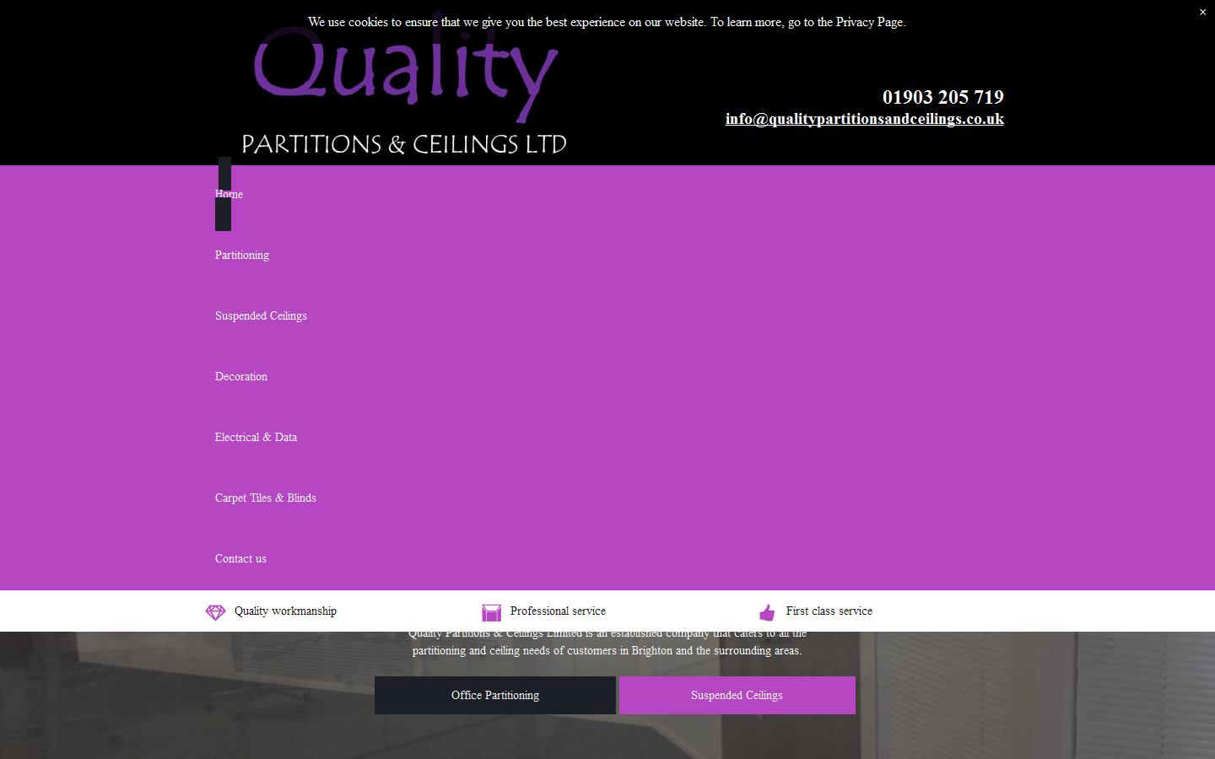Image resolution: width=1215 pixels, height=759 pixels.
Task: Navigate to the Suspended Ceilings menu entry
Action: 261,315
